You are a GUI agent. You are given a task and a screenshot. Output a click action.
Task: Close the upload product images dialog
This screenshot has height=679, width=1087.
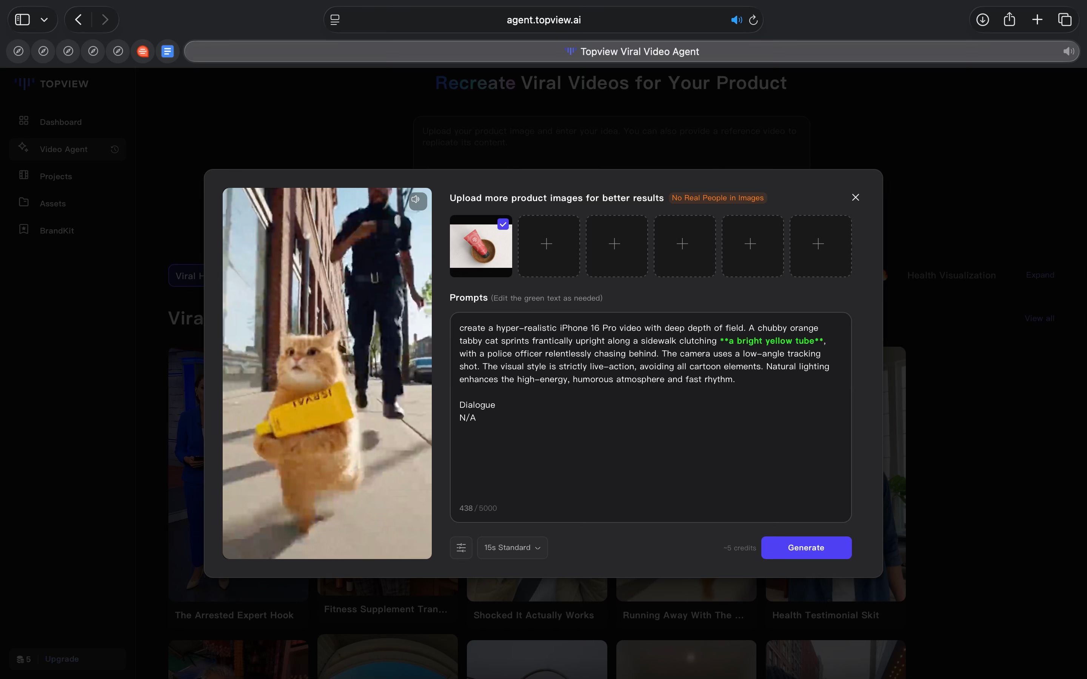[x=855, y=198]
